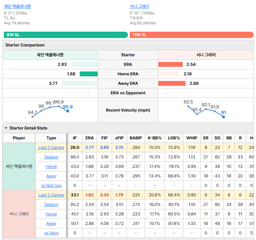This screenshot has width=256, height=240.
Task: Click the 20.6% K-BB% cell
Action: click(155, 195)
